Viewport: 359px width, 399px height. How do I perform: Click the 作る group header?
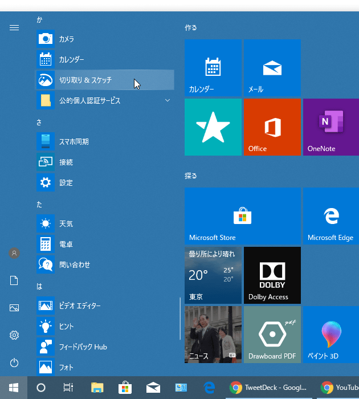point(191,27)
